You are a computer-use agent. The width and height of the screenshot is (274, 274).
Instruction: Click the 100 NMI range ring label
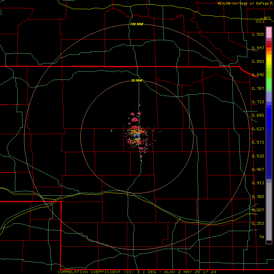tap(137, 24)
